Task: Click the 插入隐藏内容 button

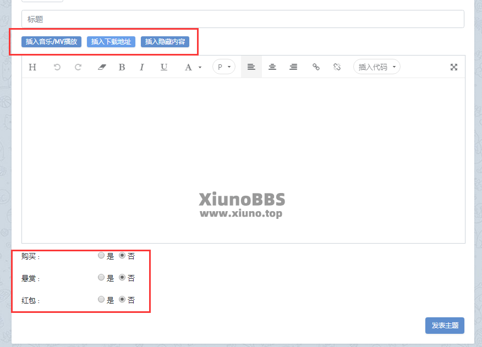Action: 165,42
